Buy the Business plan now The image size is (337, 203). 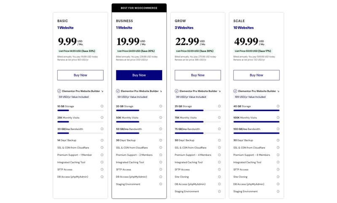coord(139,75)
